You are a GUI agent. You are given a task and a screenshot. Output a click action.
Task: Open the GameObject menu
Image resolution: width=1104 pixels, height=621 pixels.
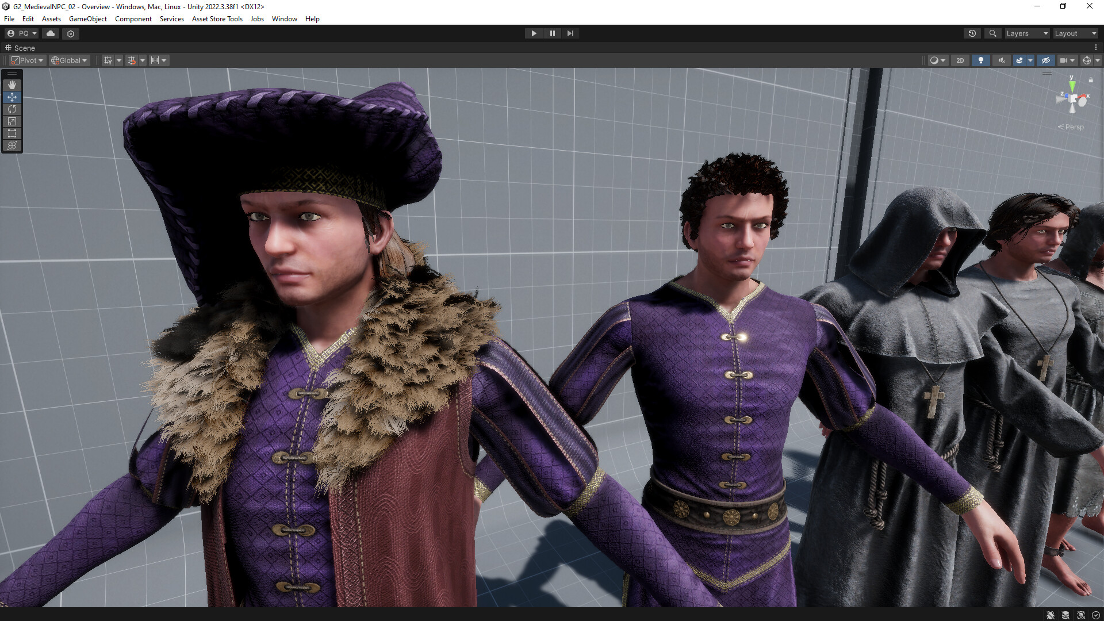point(87,19)
